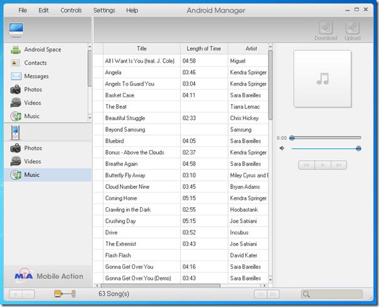Open the Settings menu
The image size is (379, 307).
pos(104,11)
